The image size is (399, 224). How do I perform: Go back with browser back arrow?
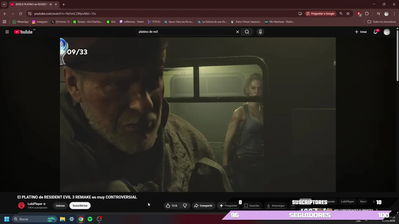click(x=5, y=14)
